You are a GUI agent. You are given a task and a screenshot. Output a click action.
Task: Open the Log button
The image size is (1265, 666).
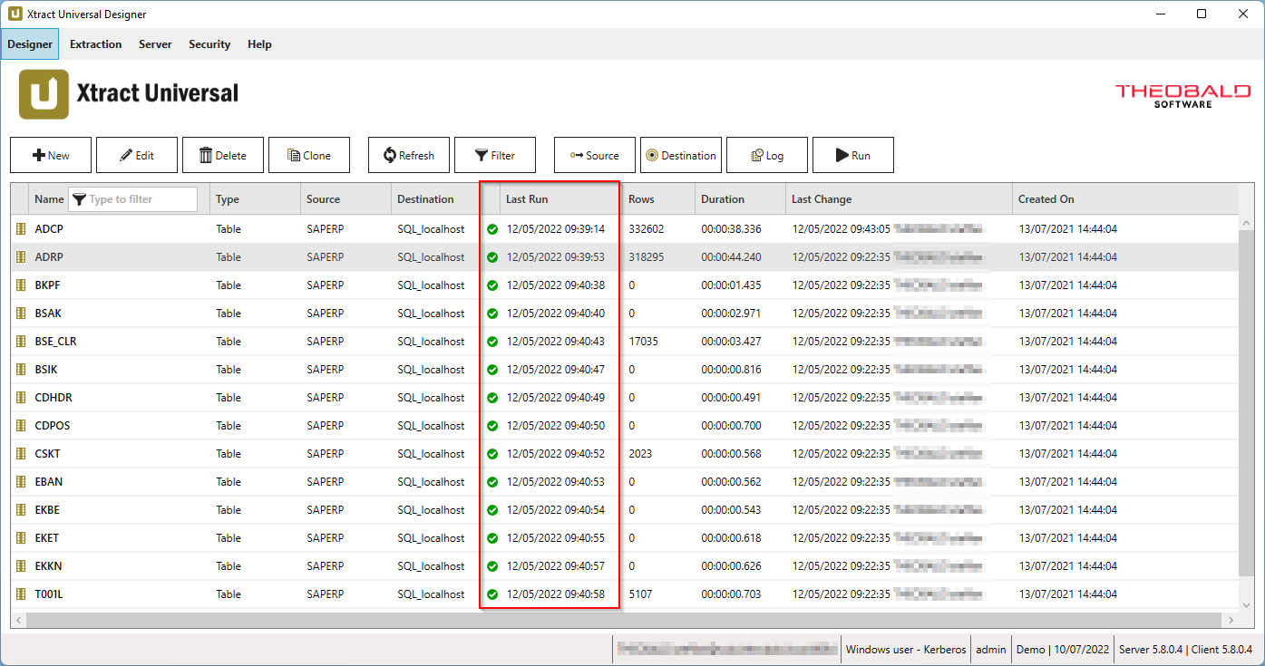coord(767,155)
